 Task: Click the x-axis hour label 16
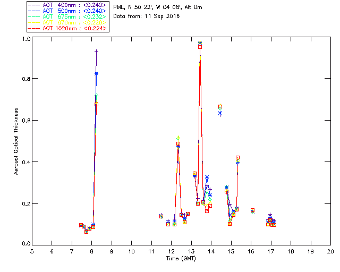(251, 251)
